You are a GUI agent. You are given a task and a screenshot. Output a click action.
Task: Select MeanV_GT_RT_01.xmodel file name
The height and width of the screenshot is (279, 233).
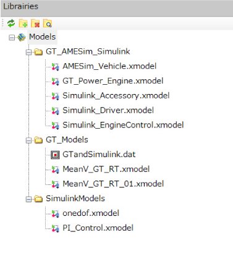tap(113, 184)
